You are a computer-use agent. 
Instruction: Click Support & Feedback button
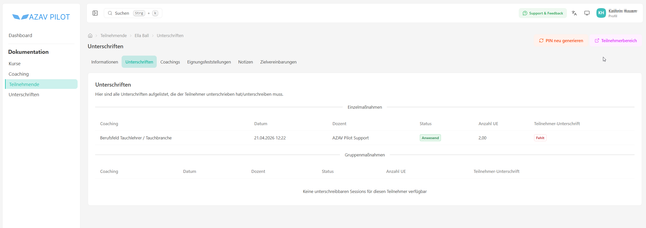[x=543, y=13]
